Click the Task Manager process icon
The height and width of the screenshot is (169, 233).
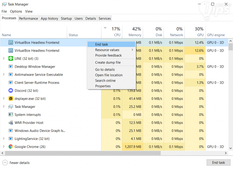pyautogui.click(x=11, y=107)
